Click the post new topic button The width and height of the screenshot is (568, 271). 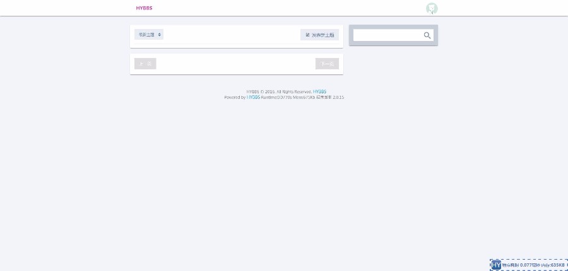(319, 35)
